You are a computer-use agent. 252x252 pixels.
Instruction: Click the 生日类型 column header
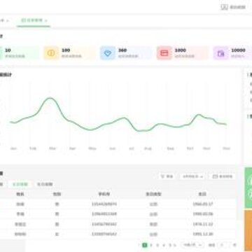[153, 194]
